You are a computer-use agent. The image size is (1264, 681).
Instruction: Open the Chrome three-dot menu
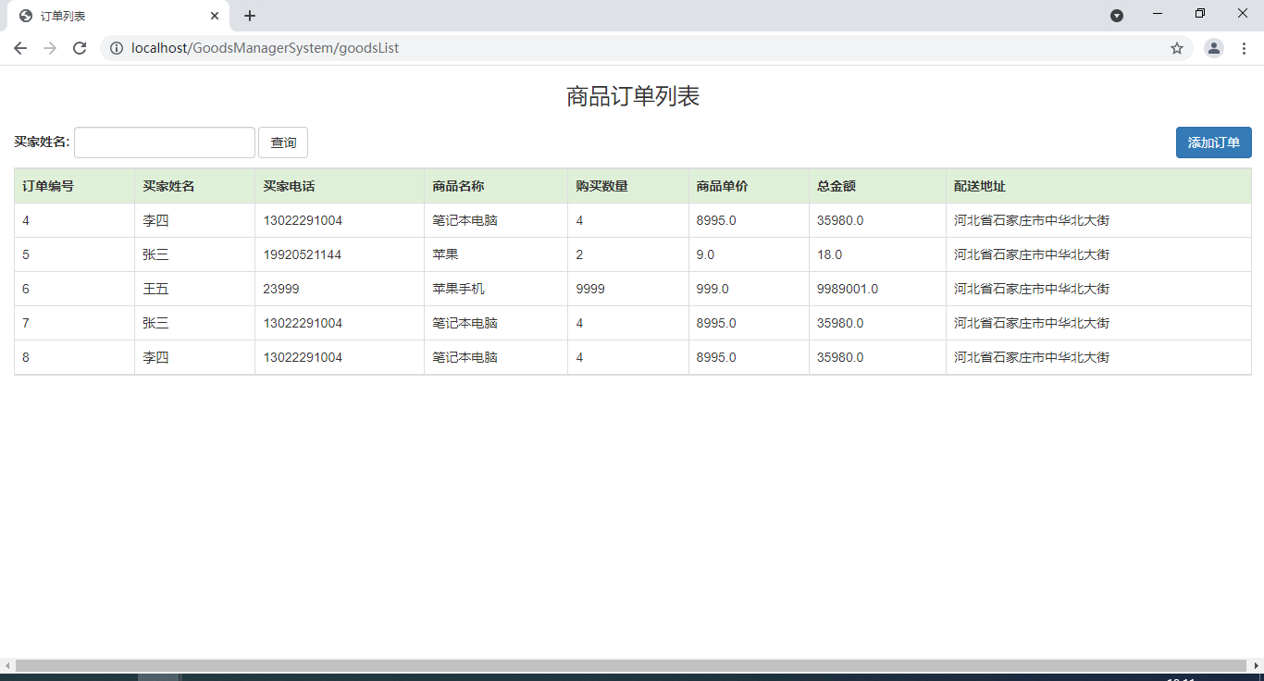1244,48
